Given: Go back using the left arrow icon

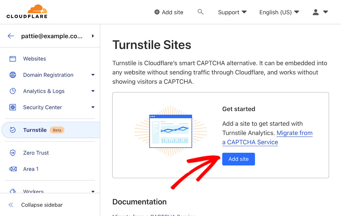Looking at the screenshot, I should click(11, 36).
